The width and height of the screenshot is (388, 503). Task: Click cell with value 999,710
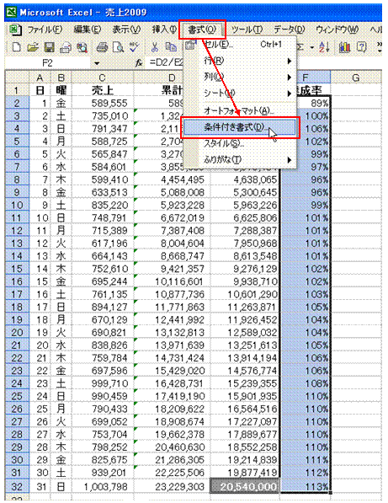click(x=102, y=383)
